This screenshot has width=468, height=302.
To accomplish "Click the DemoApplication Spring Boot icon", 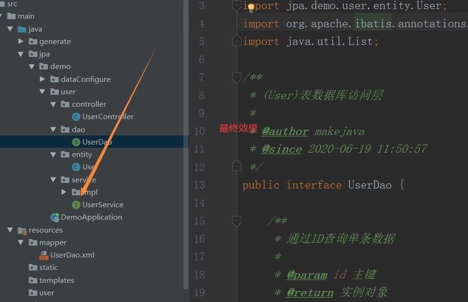I will coord(55,217).
